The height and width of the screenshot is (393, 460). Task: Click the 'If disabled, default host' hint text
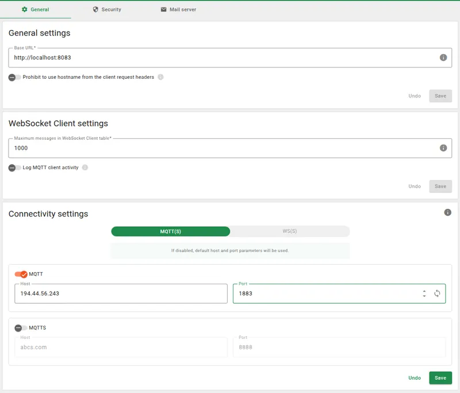tap(229, 250)
